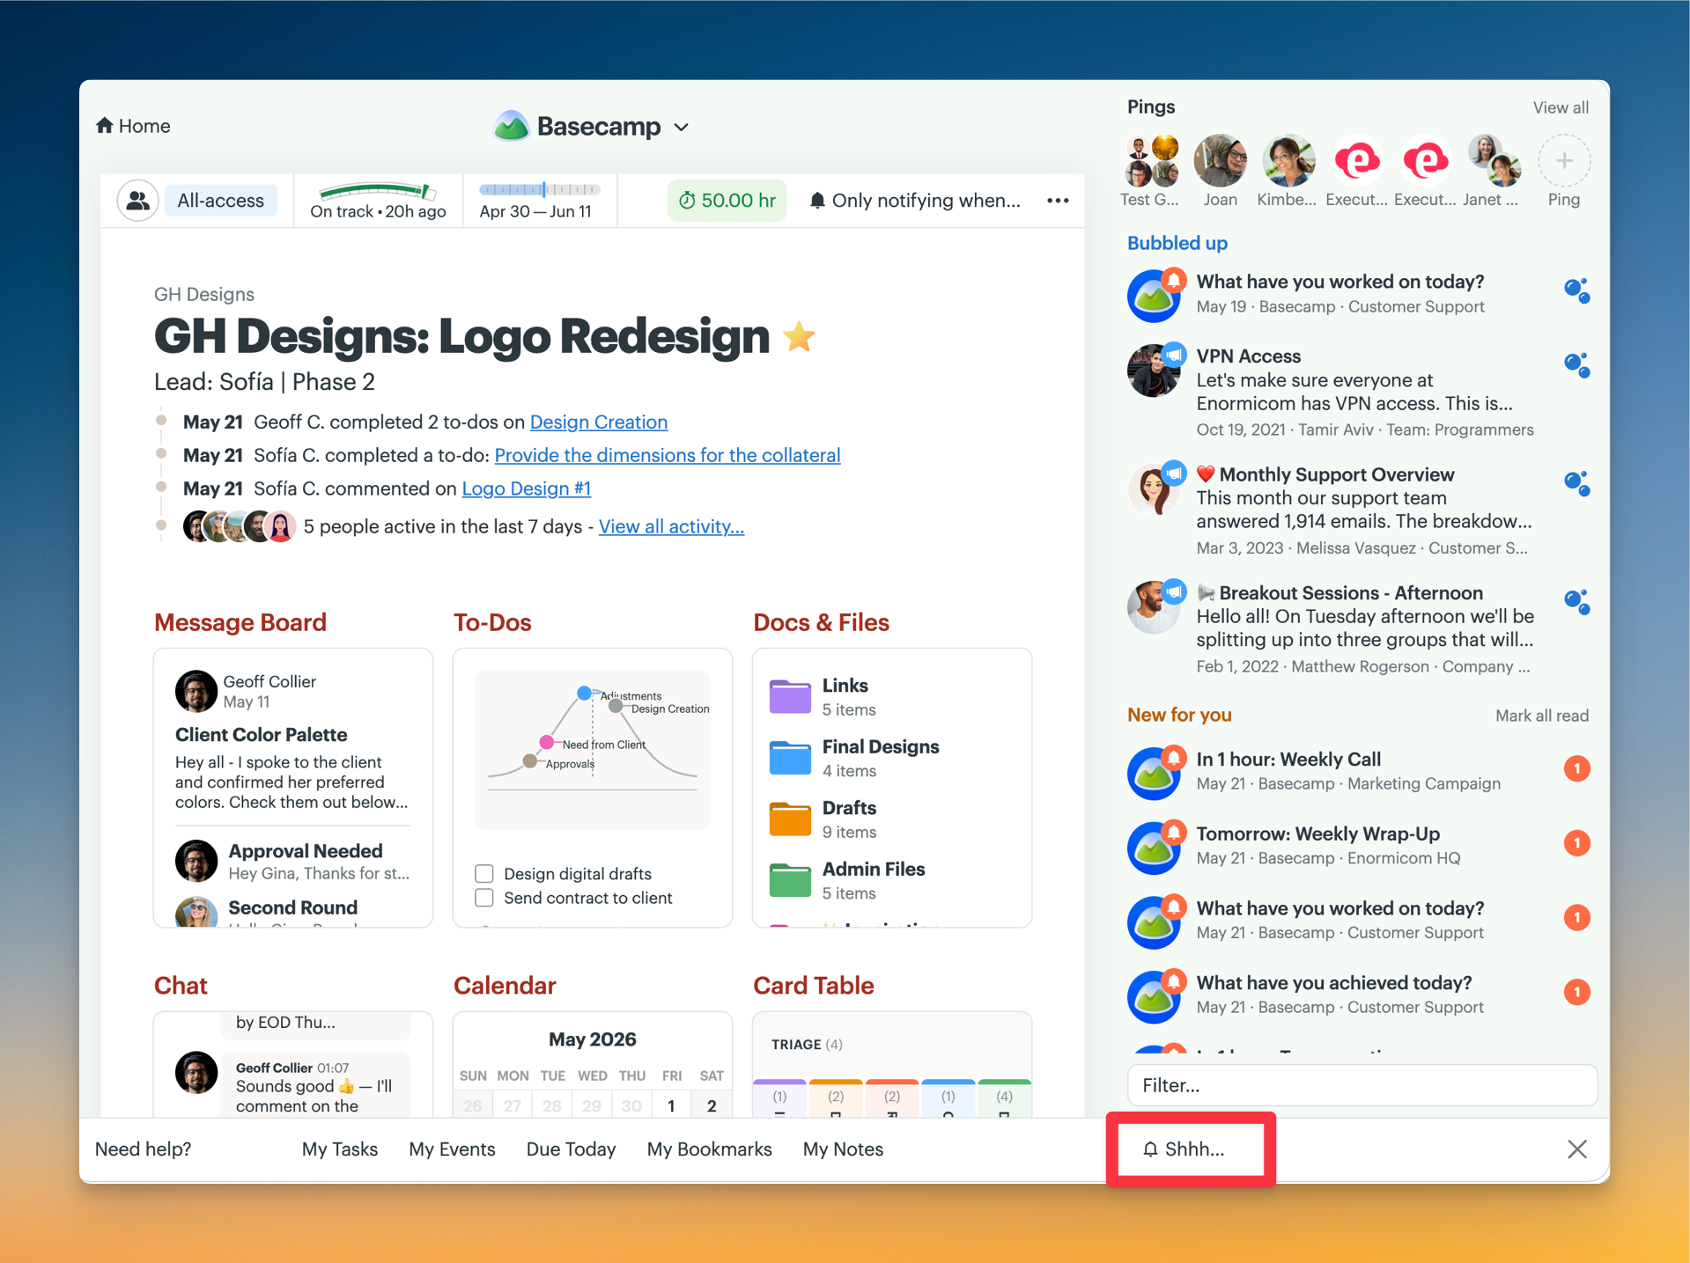
Task: Open the Calendar section heading
Action: [505, 986]
